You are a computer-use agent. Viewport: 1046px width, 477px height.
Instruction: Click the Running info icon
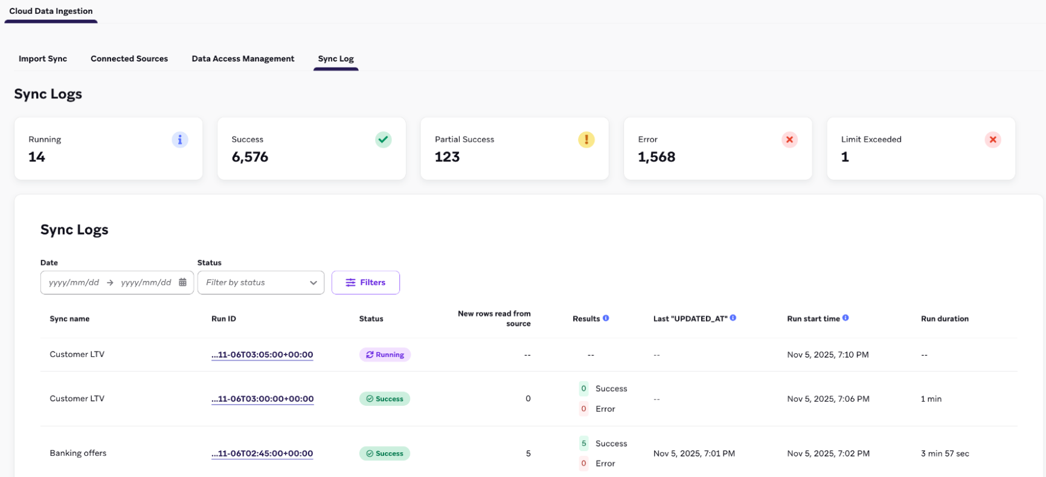[x=179, y=140]
